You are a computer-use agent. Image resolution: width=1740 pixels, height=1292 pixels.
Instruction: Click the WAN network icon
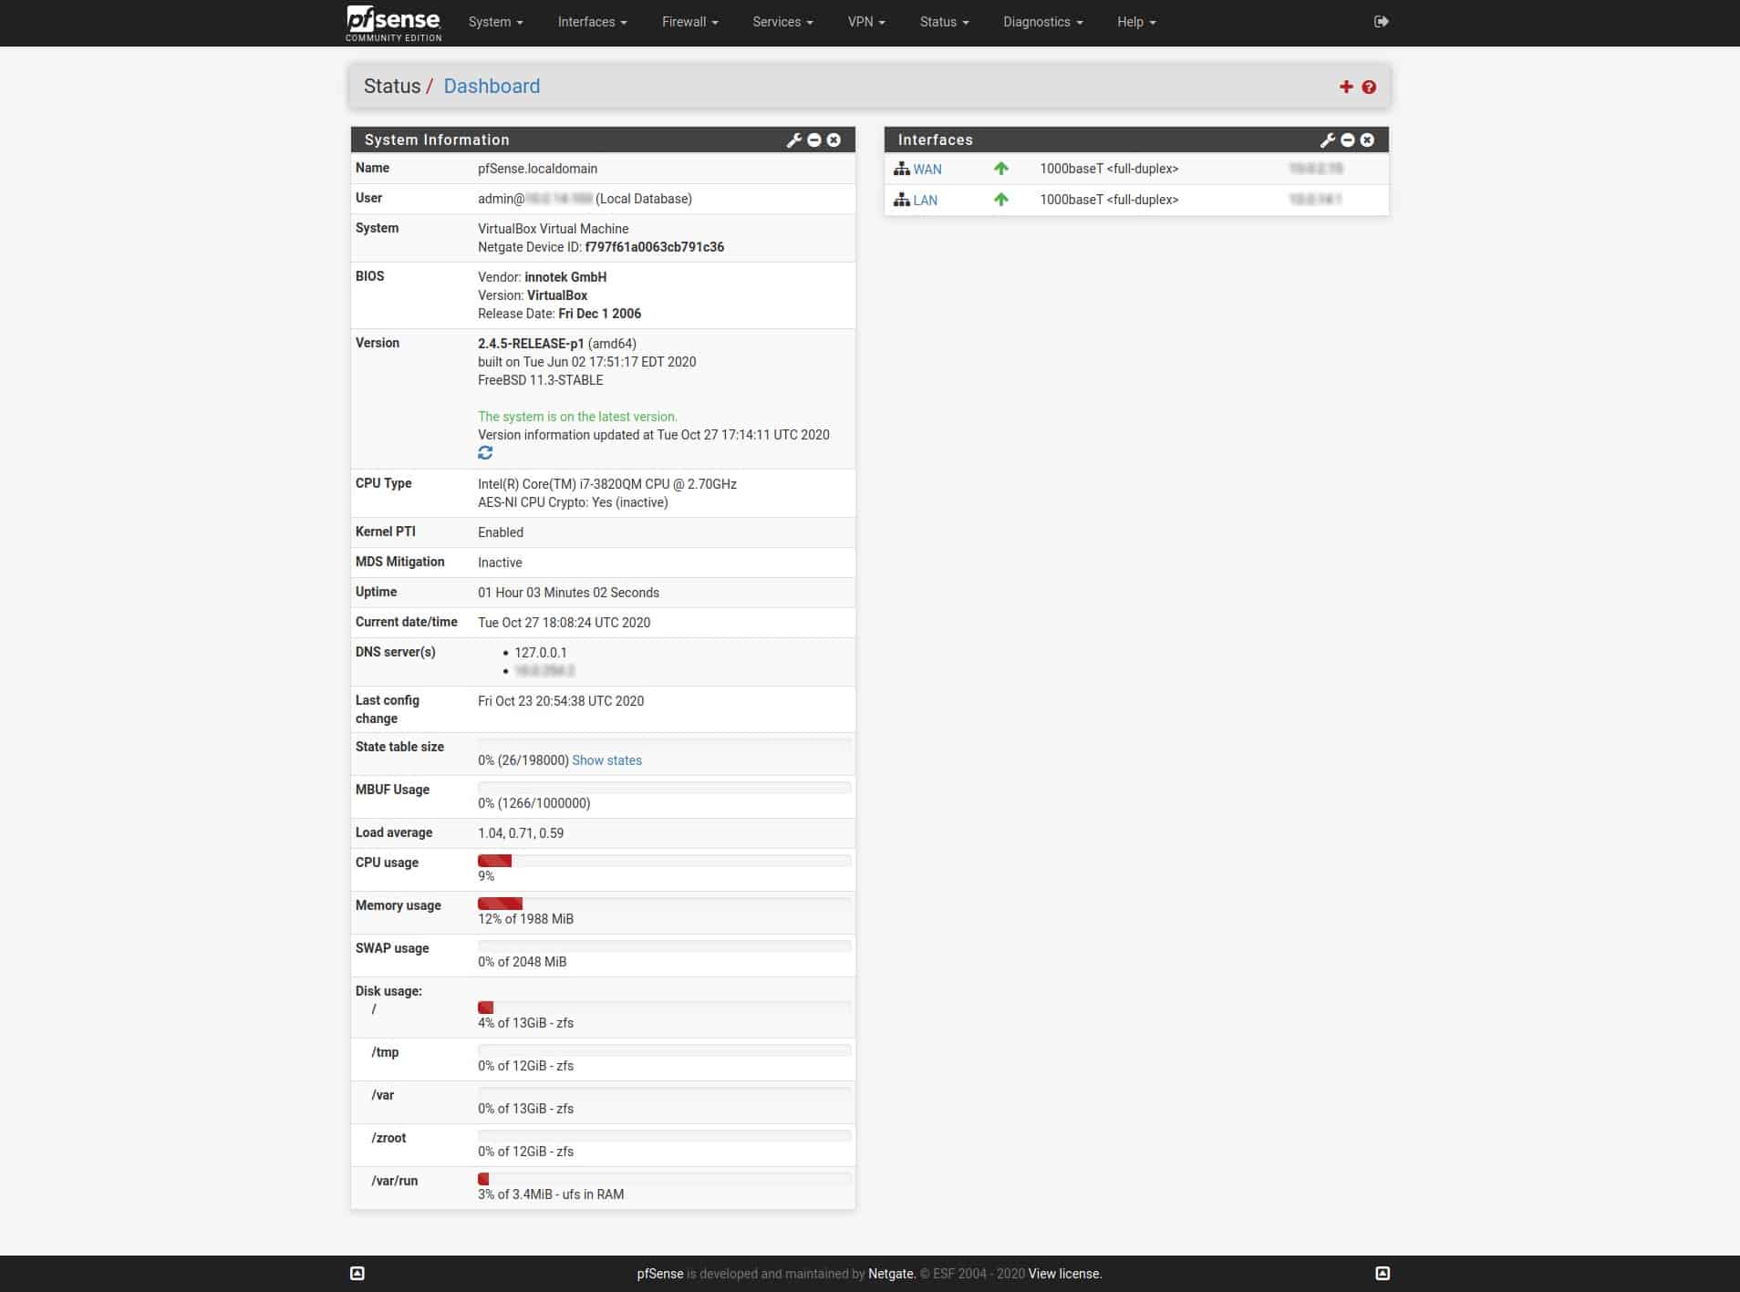[x=902, y=169]
